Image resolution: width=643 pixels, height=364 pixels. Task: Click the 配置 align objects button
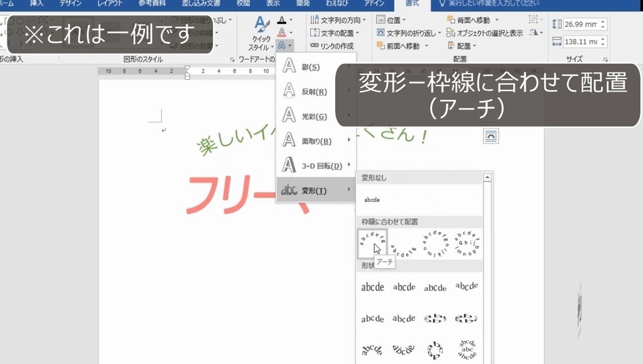462,46
